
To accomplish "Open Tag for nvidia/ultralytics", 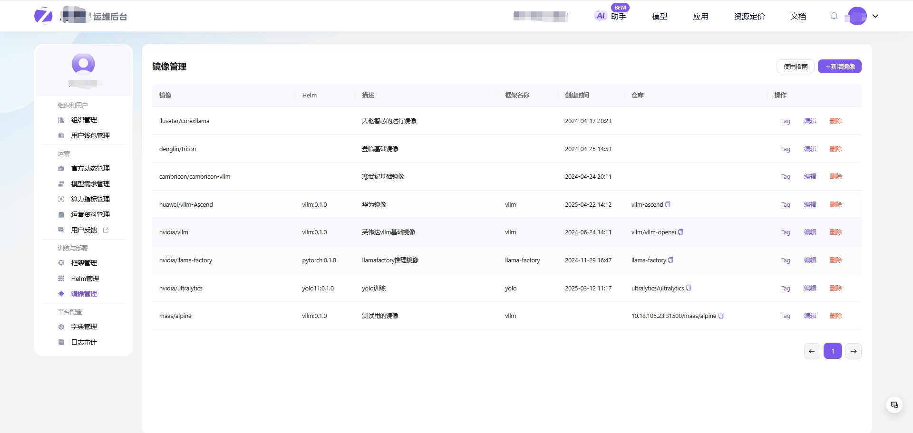I will 786,289.
